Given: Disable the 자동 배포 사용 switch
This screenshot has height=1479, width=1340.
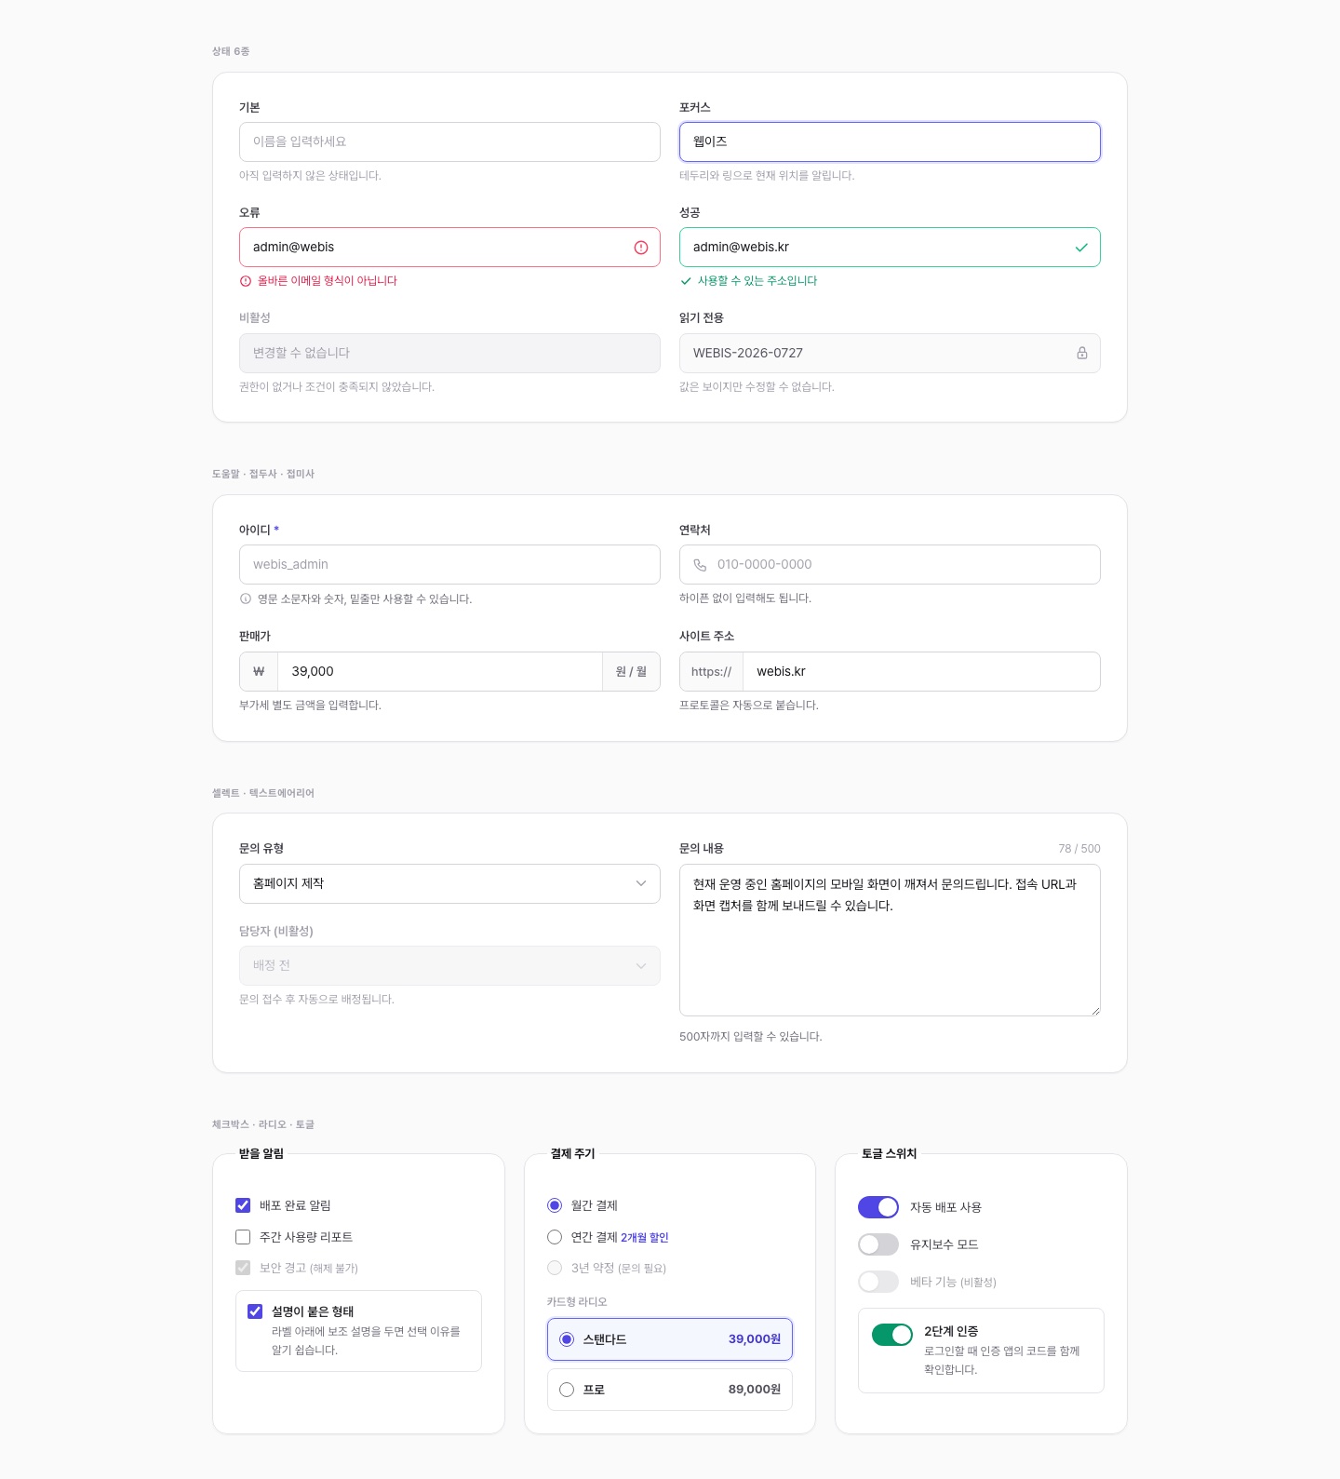Looking at the screenshot, I should (x=878, y=1207).
